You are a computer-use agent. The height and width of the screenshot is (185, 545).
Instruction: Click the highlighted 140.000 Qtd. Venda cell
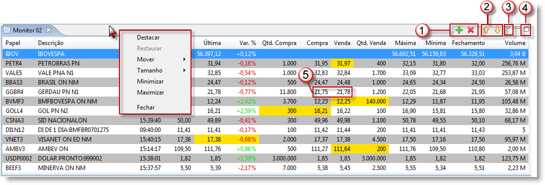(x=371, y=101)
